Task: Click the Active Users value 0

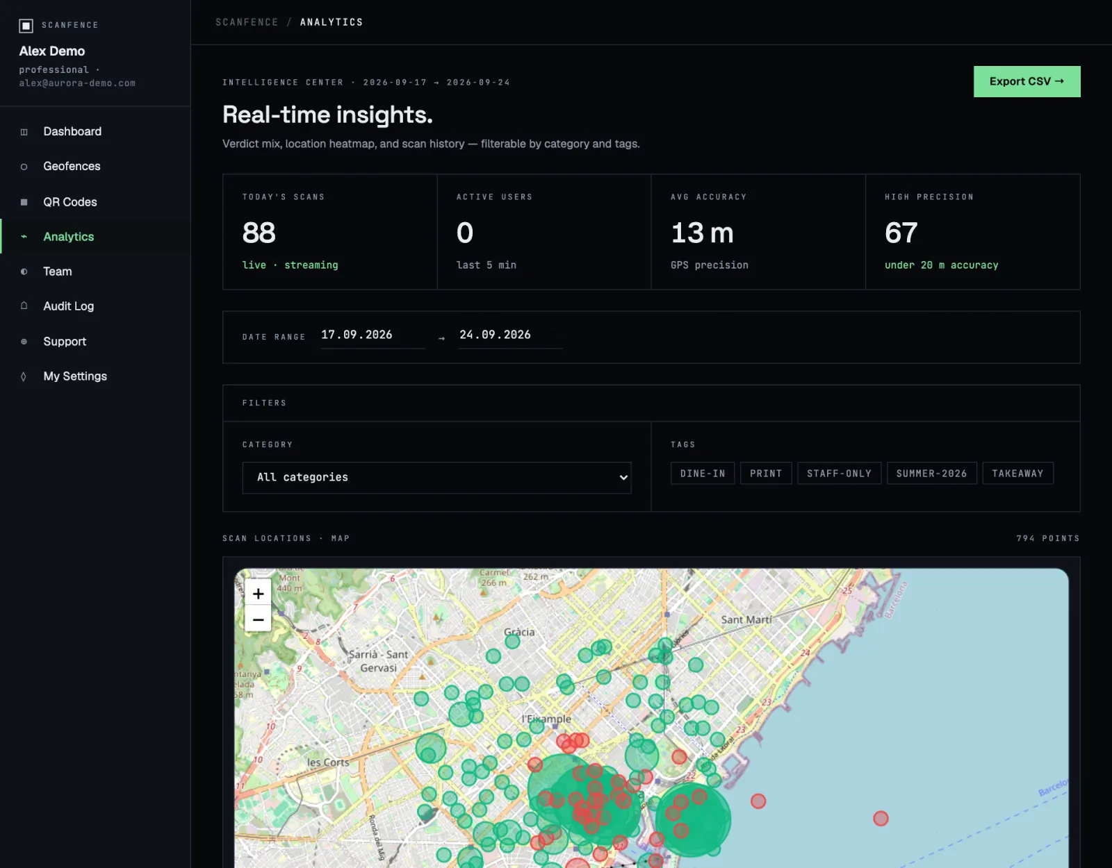Action: click(x=465, y=233)
